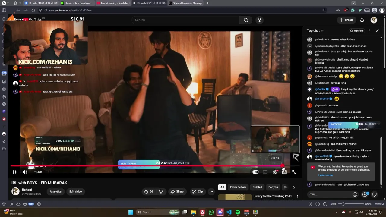Open live chat more options menu
This screenshot has height=217, width=386.
pyautogui.click(x=369, y=31)
